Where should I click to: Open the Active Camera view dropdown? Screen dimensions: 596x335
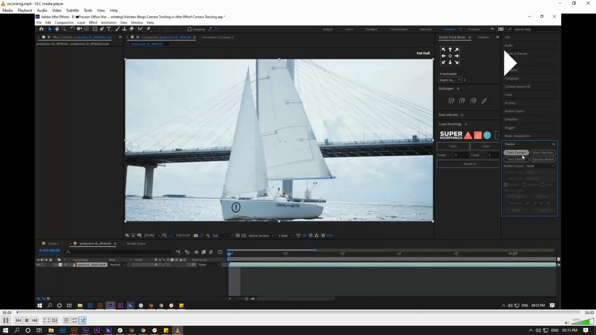click(260, 235)
